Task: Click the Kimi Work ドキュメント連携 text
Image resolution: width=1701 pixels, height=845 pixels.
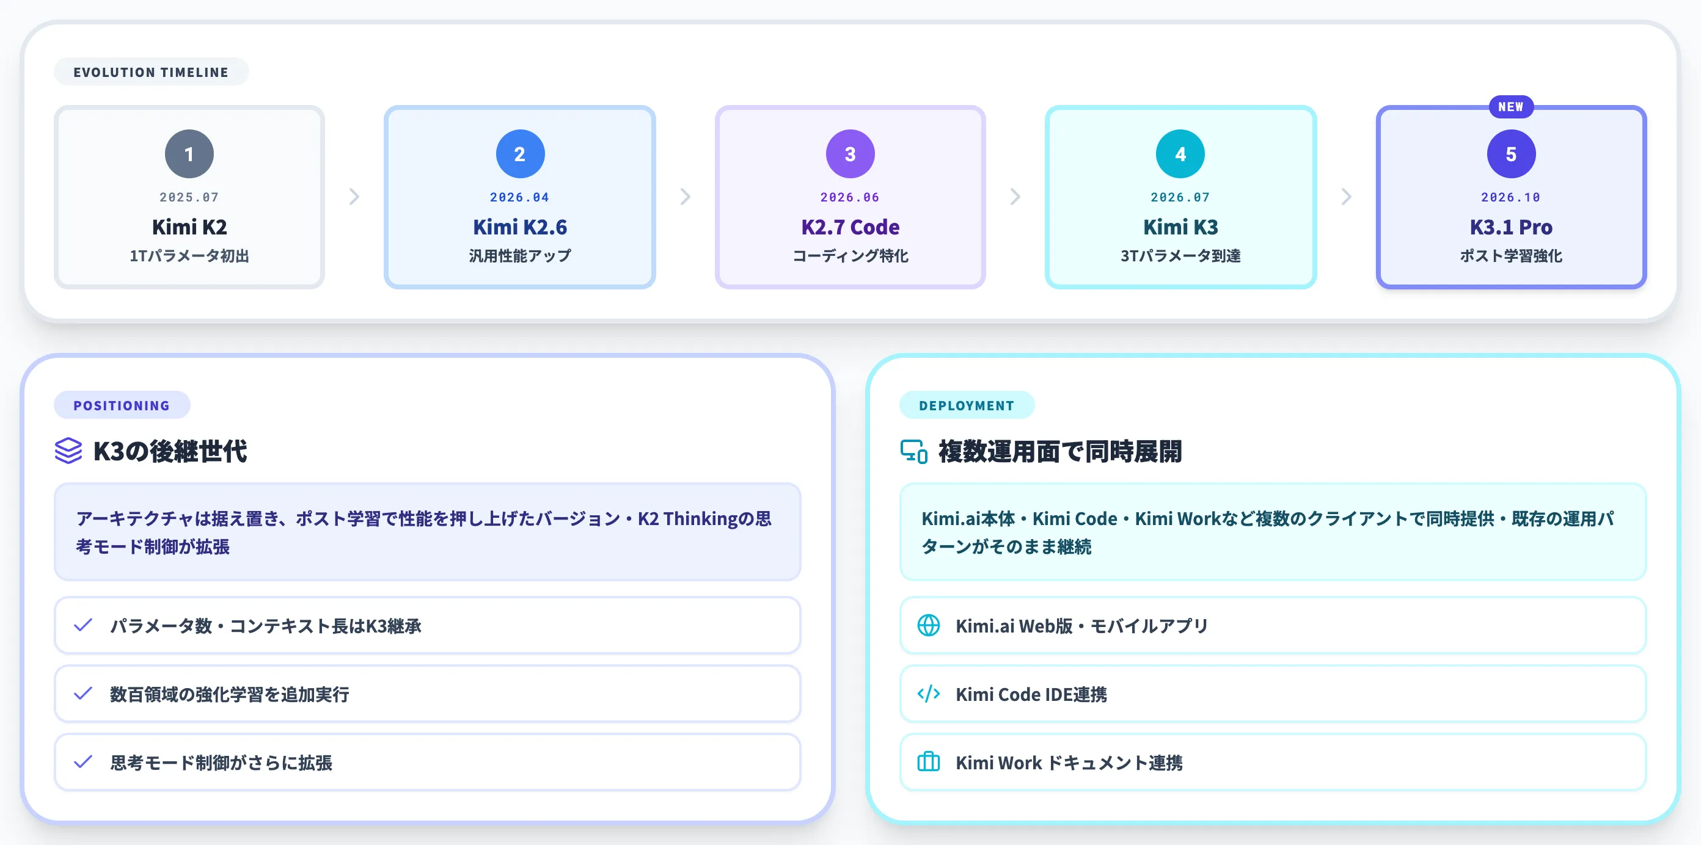Action: [1069, 763]
